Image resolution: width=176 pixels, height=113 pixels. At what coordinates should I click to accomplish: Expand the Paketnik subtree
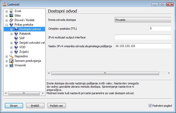pos(11,34)
